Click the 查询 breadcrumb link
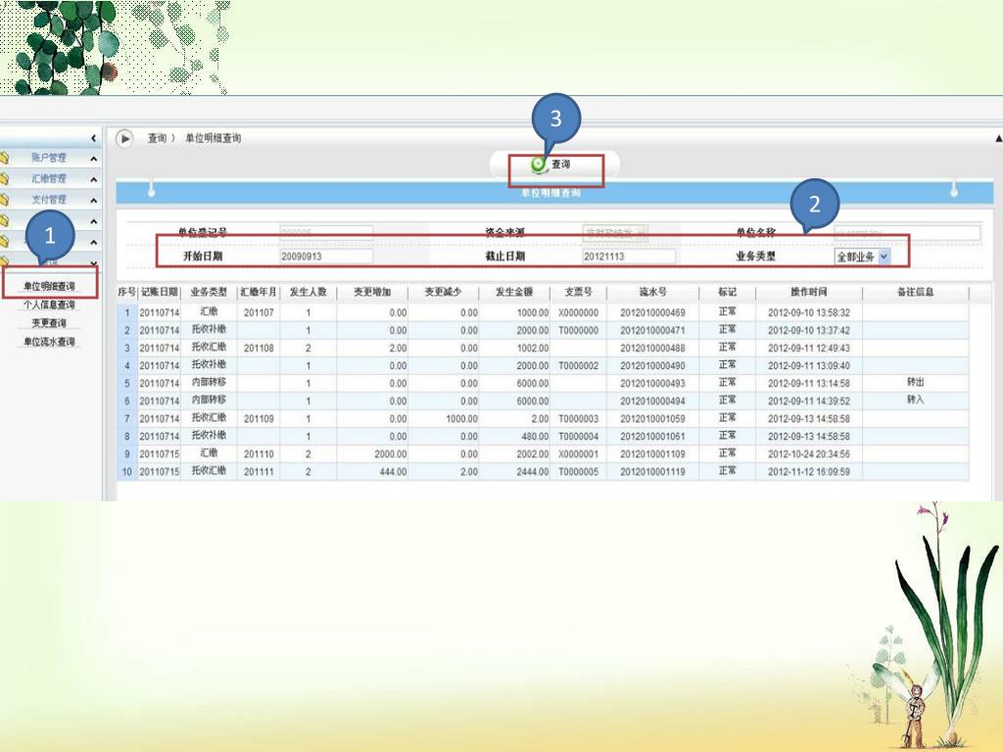 pos(157,138)
